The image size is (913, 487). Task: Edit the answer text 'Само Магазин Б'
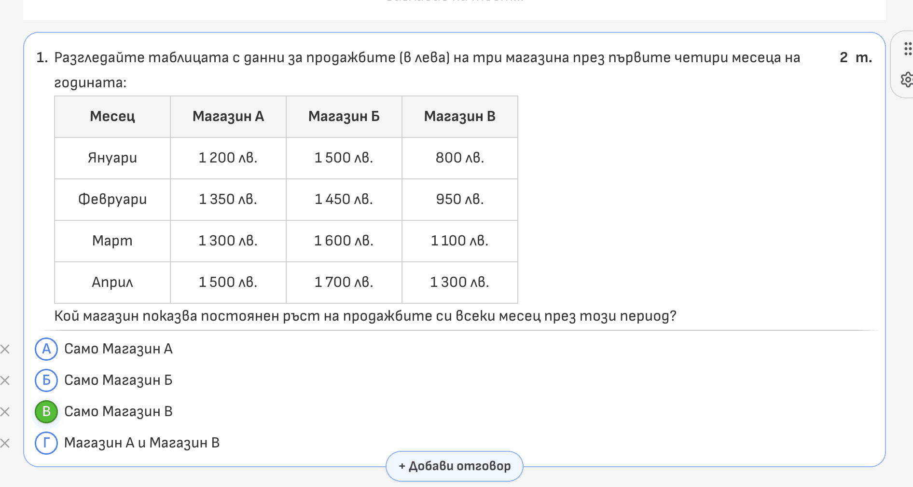pos(118,380)
